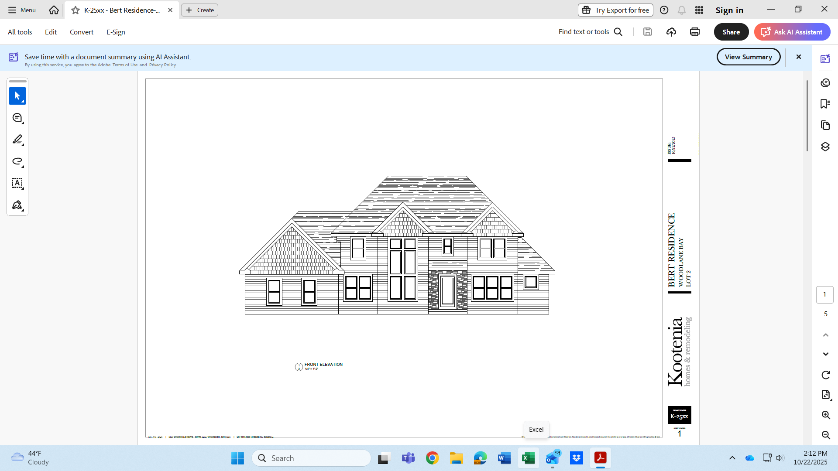
Task: Click the vertical document scrollbar
Action: 807,116
